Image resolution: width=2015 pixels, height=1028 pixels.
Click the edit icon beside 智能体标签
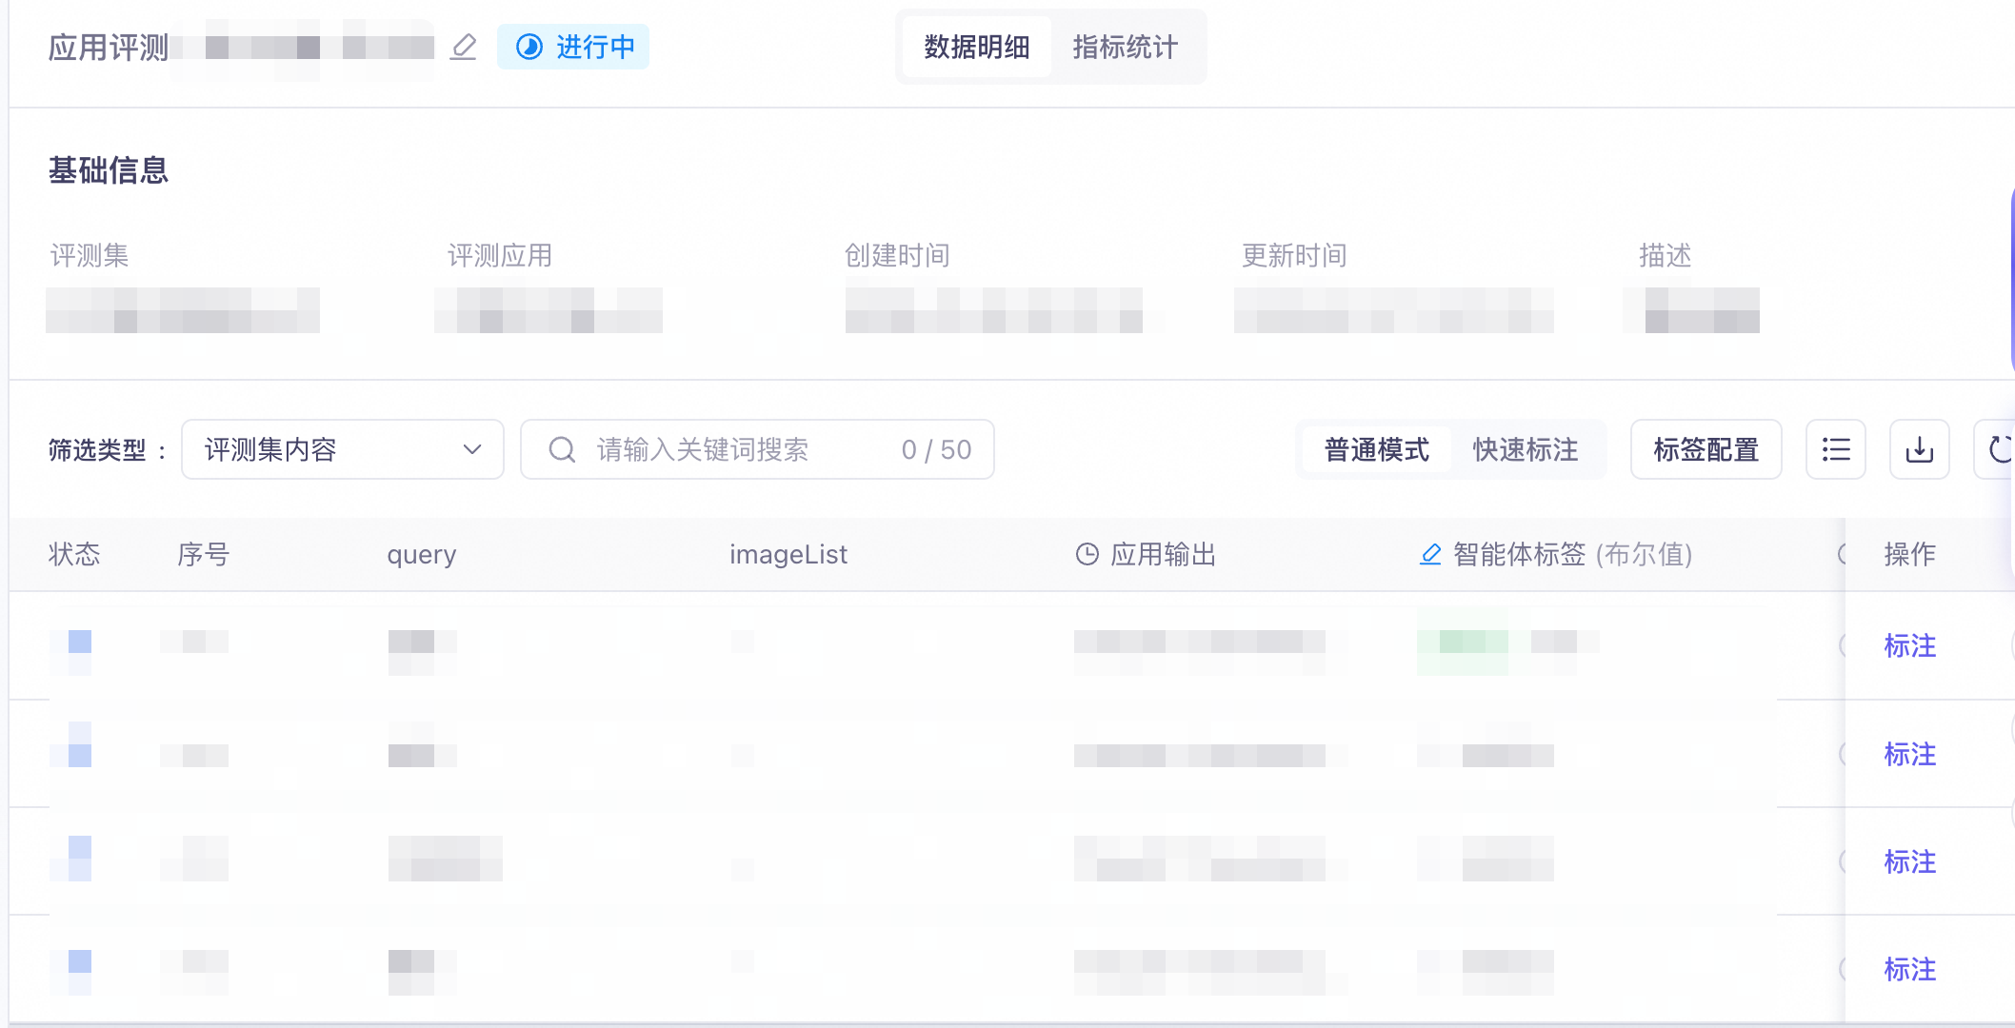[1430, 554]
